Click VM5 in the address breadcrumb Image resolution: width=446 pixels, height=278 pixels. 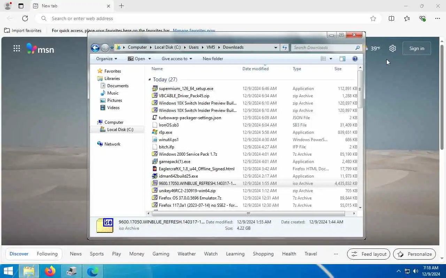click(x=211, y=47)
